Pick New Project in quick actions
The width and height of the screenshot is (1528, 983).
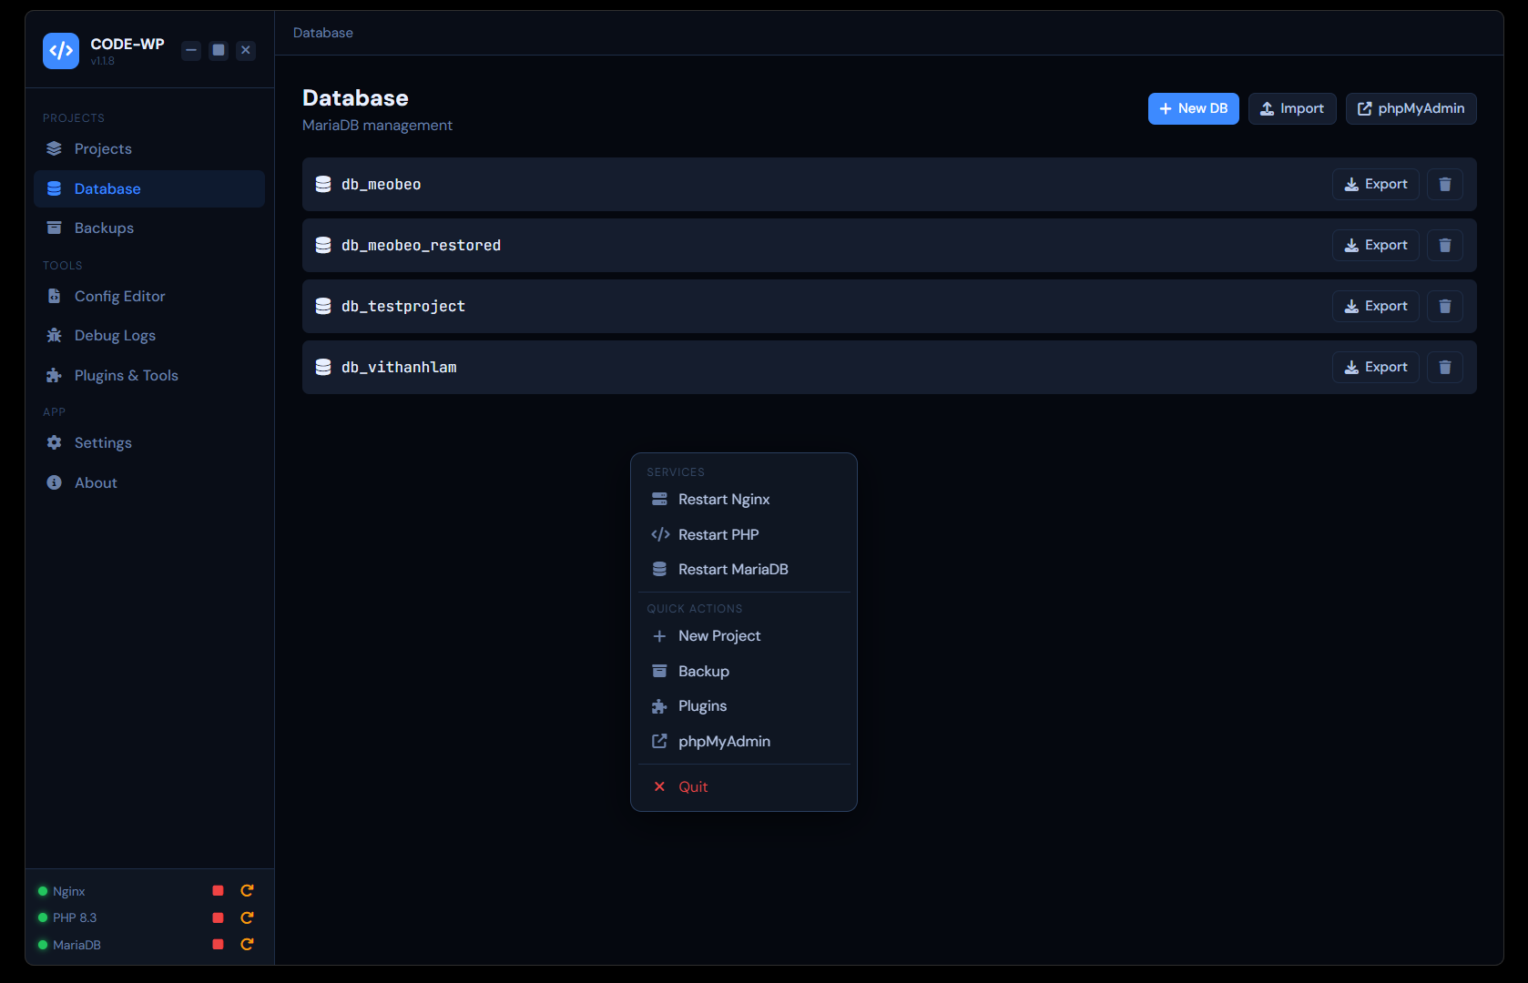(718, 636)
